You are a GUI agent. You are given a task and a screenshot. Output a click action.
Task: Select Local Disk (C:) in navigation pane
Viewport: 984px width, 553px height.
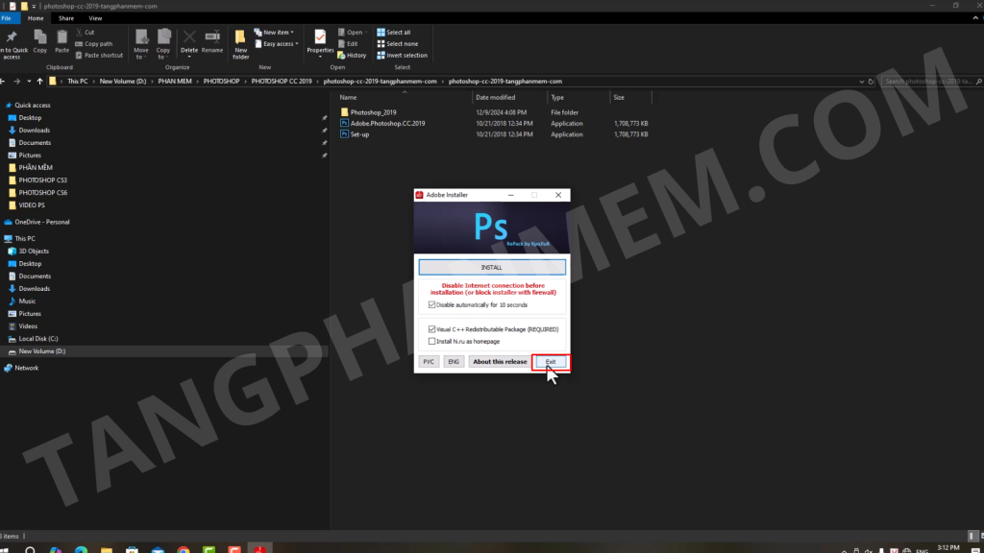point(38,339)
